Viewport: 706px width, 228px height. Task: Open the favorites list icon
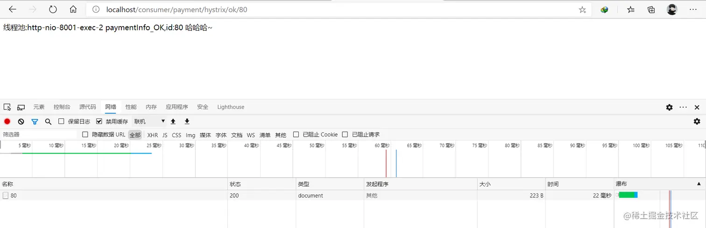pos(631,9)
